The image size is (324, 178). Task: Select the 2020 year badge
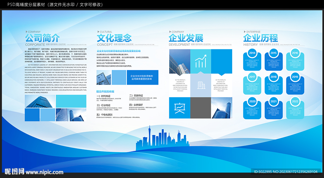pos(252,101)
